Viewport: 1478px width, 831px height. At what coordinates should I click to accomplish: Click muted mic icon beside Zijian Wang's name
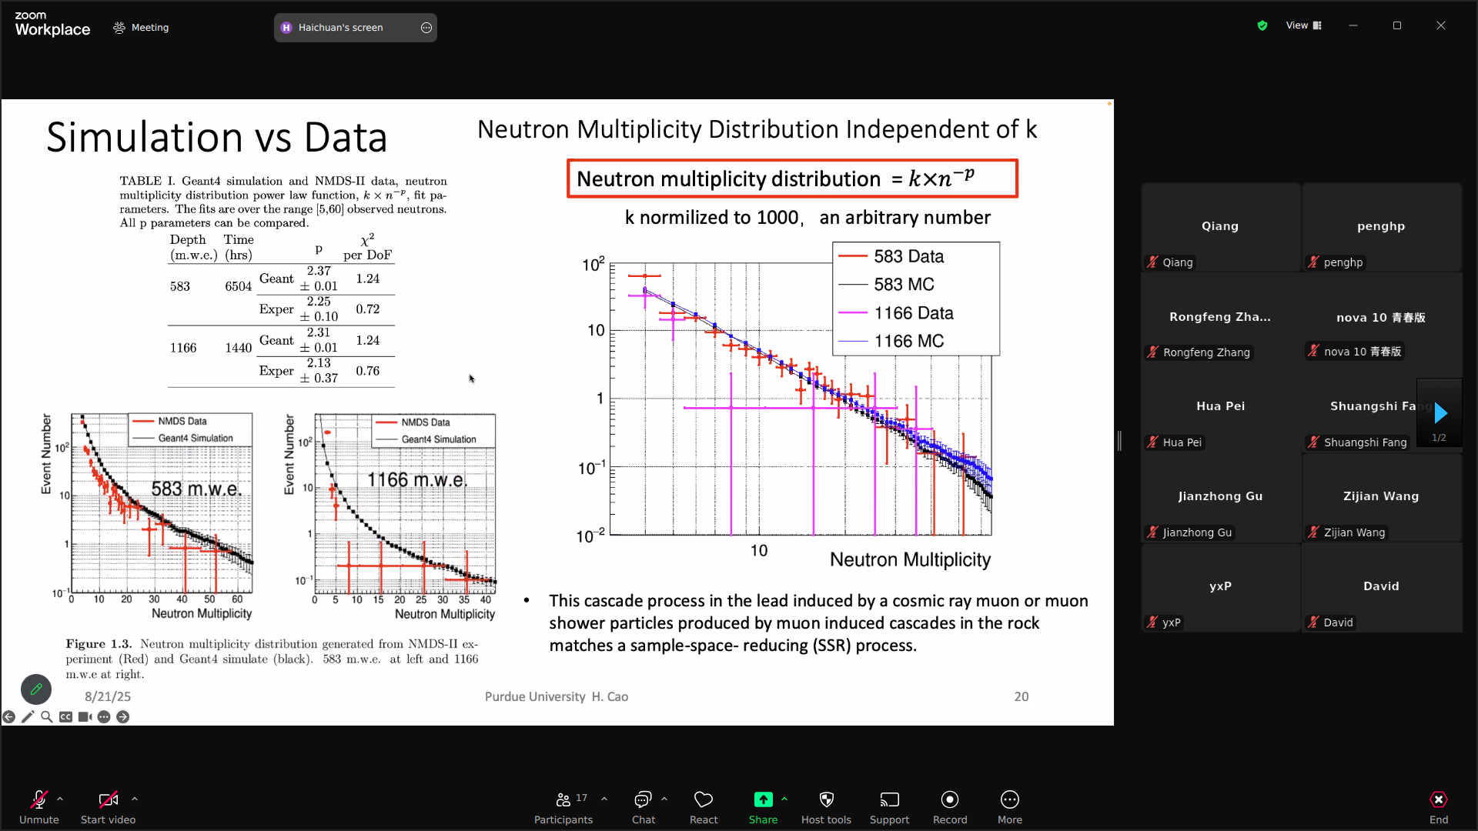pyautogui.click(x=1313, y=532)
